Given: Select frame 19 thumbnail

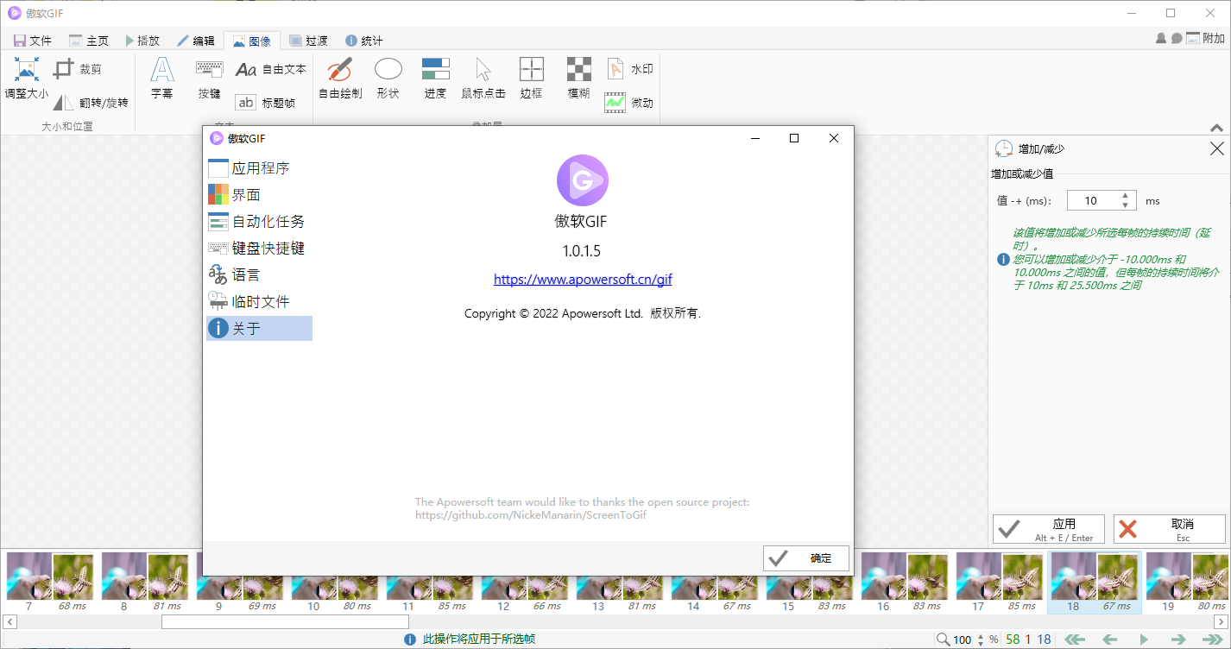Looking at the screenshot, I should [1187, 583].
